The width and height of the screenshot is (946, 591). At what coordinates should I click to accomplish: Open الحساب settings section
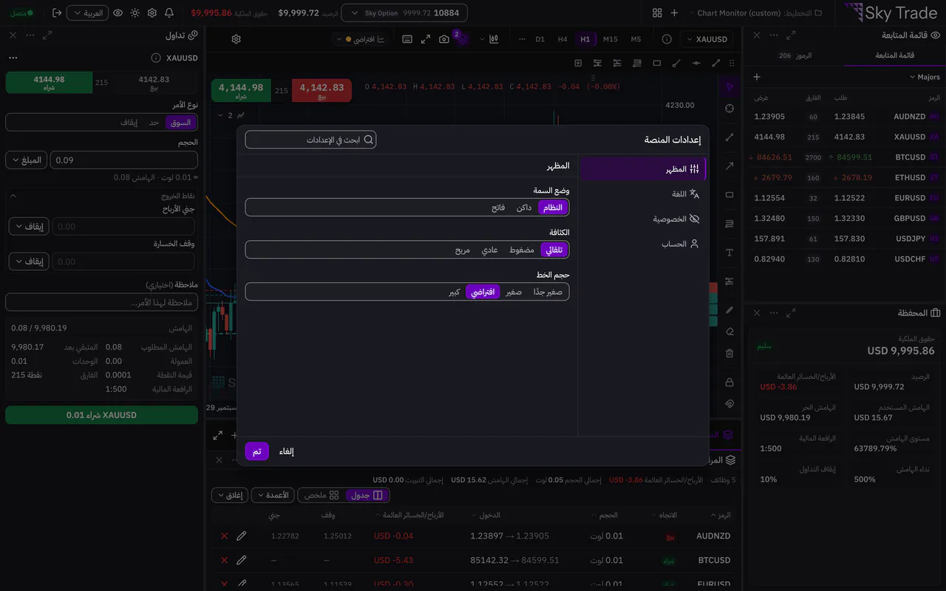pyautogui.click(x=642, y=244)
